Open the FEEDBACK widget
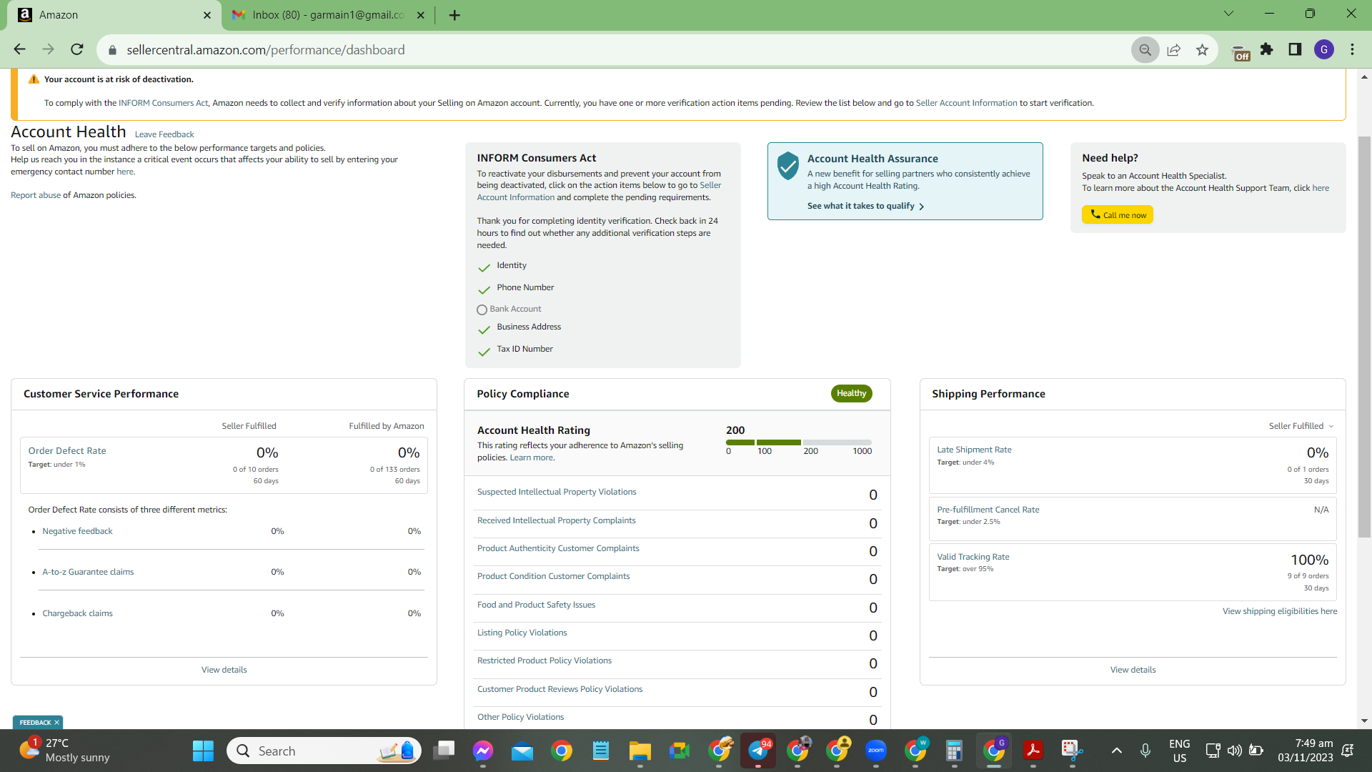 click(35, 723)
